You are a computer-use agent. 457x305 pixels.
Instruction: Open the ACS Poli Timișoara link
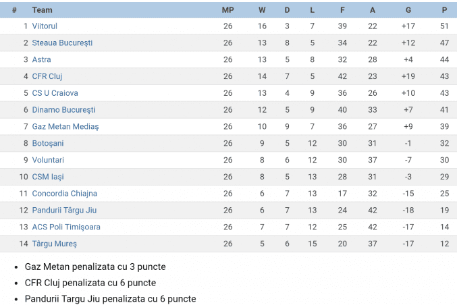66,227
